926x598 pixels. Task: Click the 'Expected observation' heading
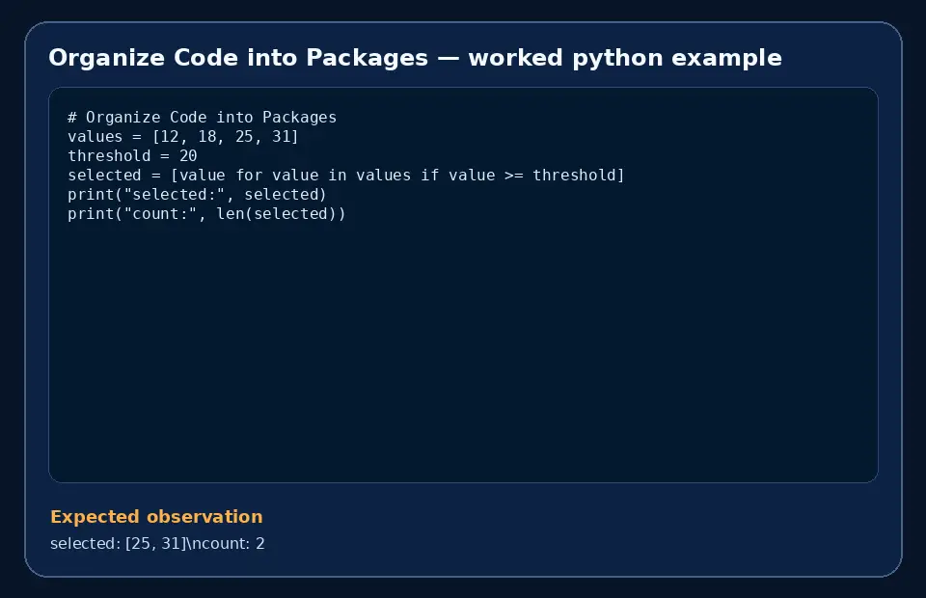pyautogui.click(x=156, y=517)
